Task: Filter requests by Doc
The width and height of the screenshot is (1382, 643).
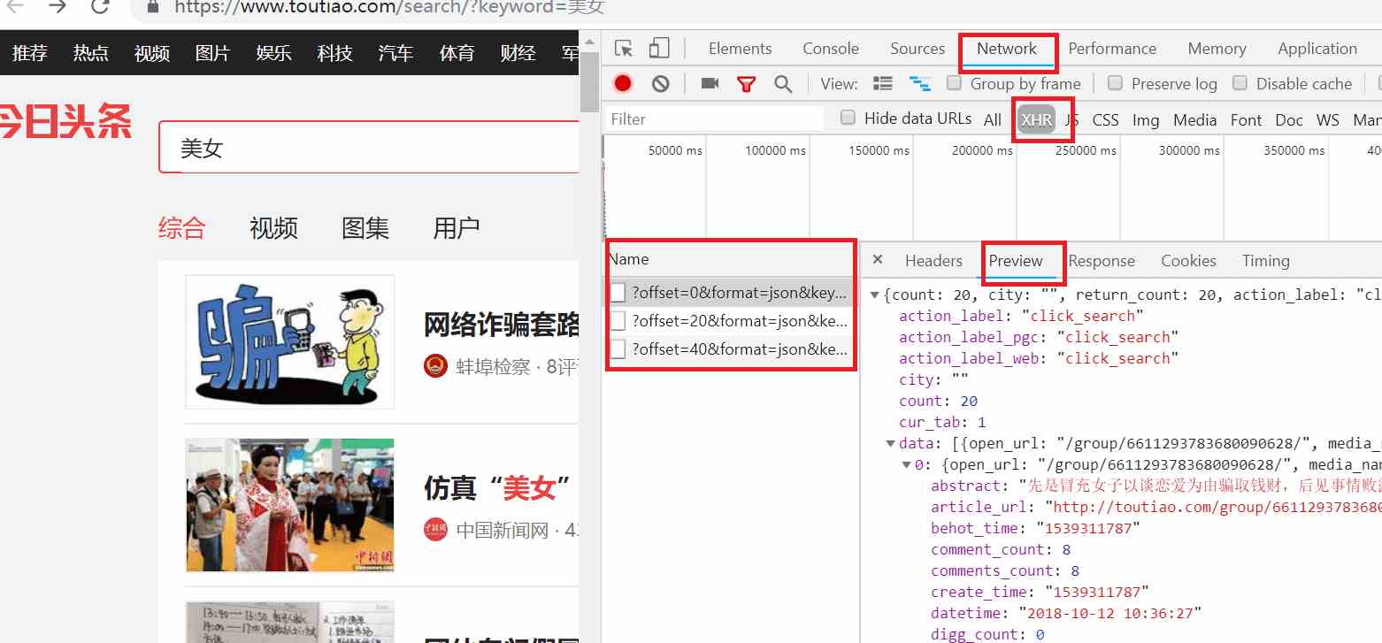Action: (x=1289, y=119)
